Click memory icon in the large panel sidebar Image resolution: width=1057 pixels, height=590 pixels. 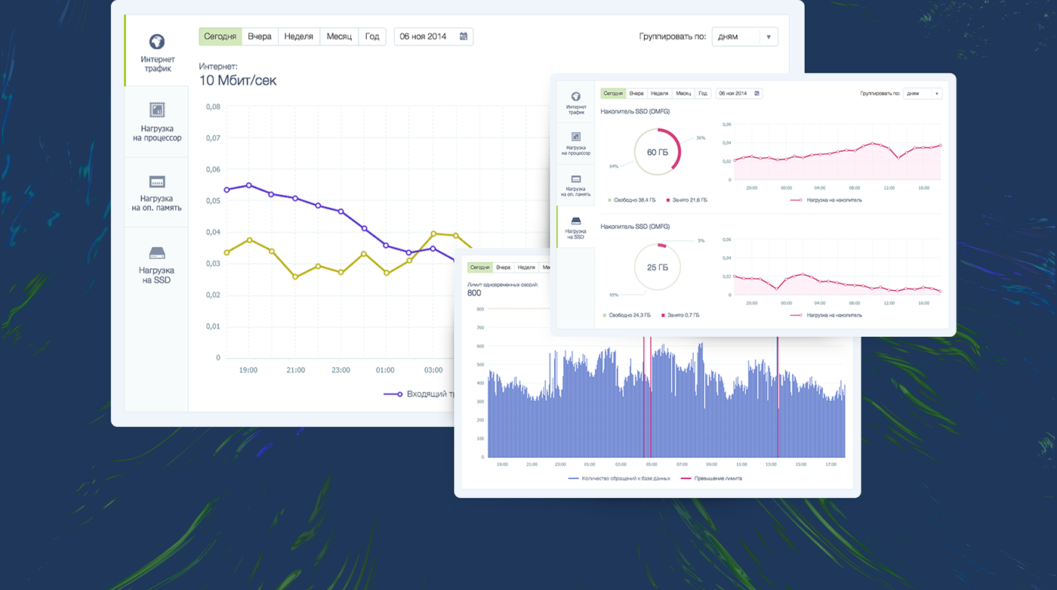pyautogui.click(x=157, y=182)
